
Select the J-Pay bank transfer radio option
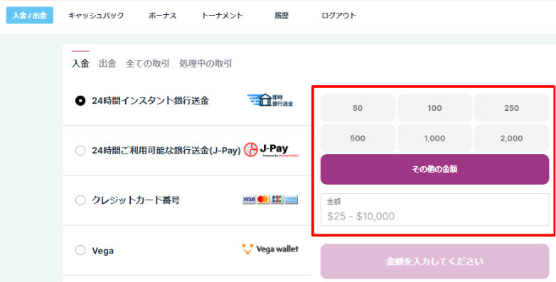(80, 151)
